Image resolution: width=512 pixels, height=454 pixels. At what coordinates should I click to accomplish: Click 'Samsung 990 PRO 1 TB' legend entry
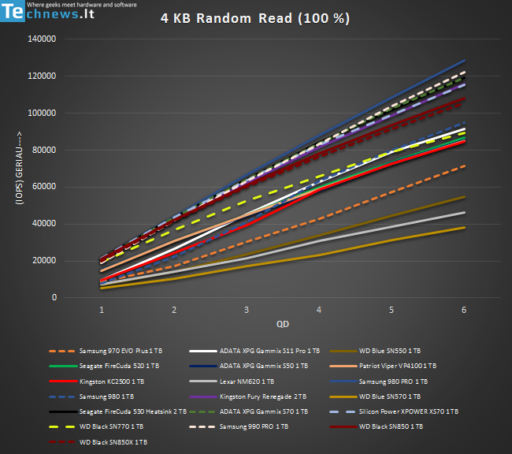point(239,426)
